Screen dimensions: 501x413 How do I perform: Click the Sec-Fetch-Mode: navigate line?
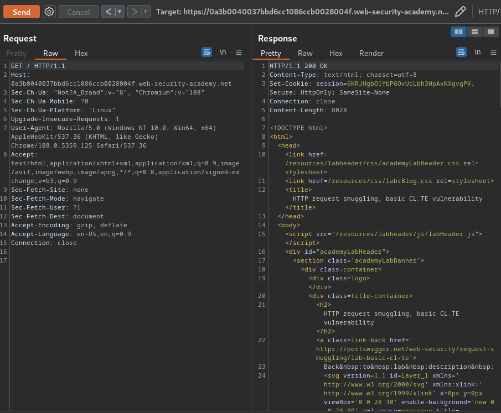pyautogui.click(x=57, y=198)
